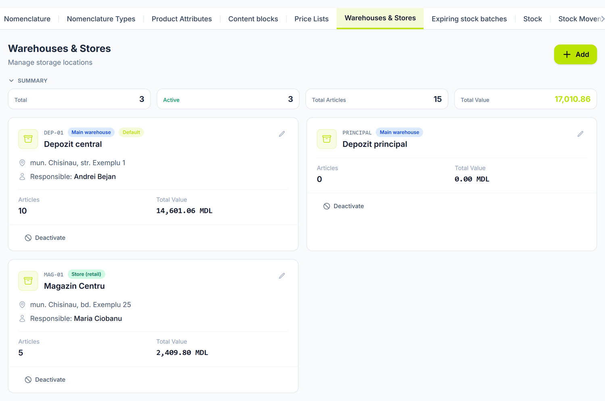Click the box icon of Depozit principal
This screenshot has width=605, height=401.
pyautogui.click(x=327, y=139)
